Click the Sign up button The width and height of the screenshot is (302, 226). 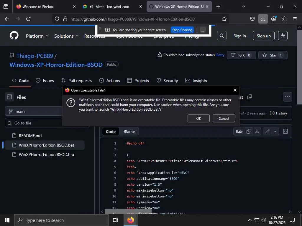(263, 36)
